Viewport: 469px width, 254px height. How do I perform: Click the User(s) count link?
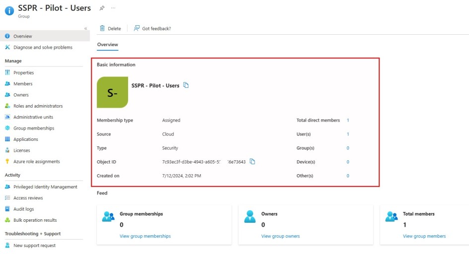click(x=348, y=134)
